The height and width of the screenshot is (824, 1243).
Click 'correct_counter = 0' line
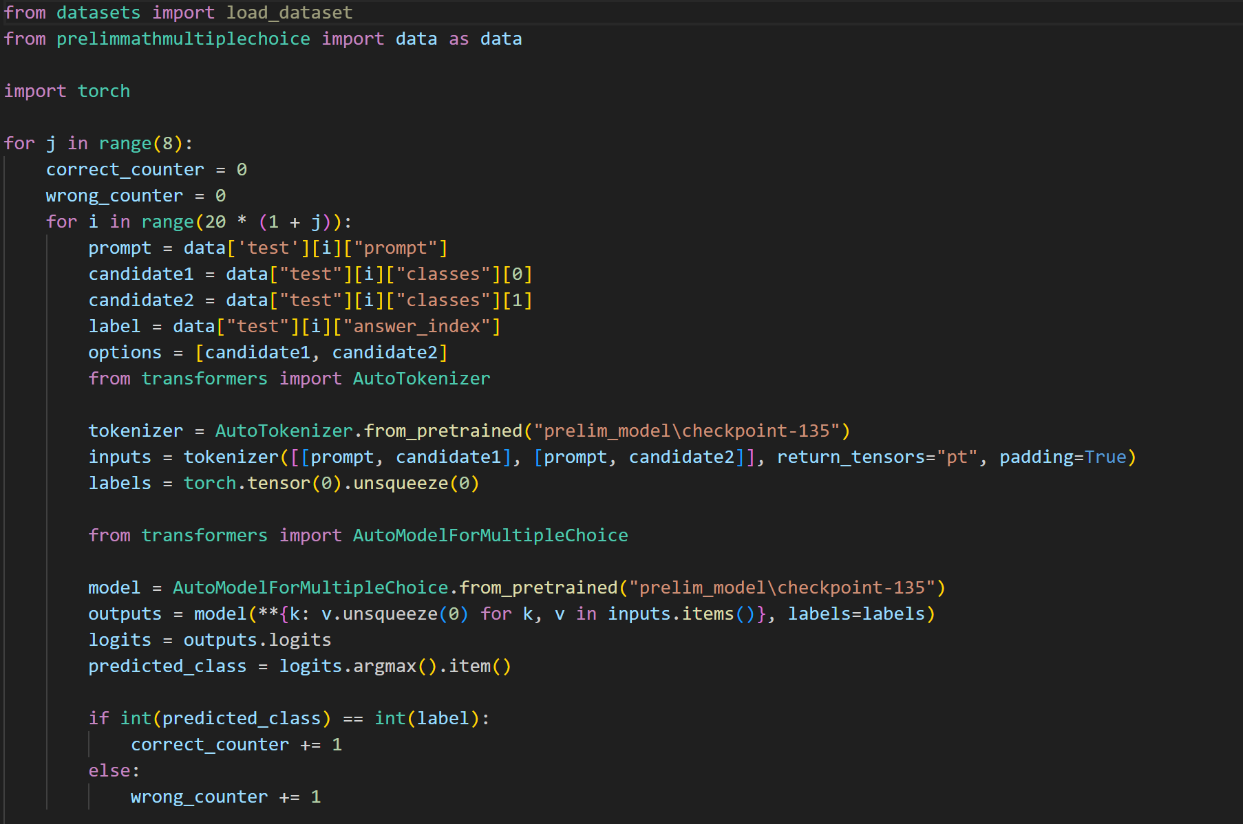click(147, 169)
